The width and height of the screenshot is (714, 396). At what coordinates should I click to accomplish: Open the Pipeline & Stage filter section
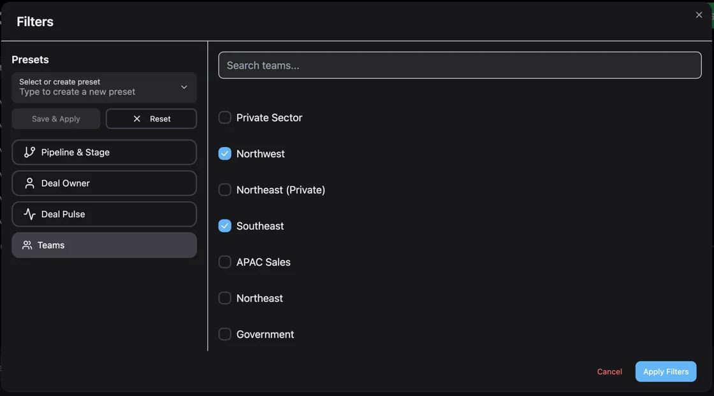pyautogui.click(x=104, y=152)
